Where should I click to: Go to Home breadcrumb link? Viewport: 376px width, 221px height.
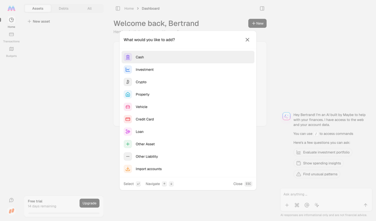(129, 8)
